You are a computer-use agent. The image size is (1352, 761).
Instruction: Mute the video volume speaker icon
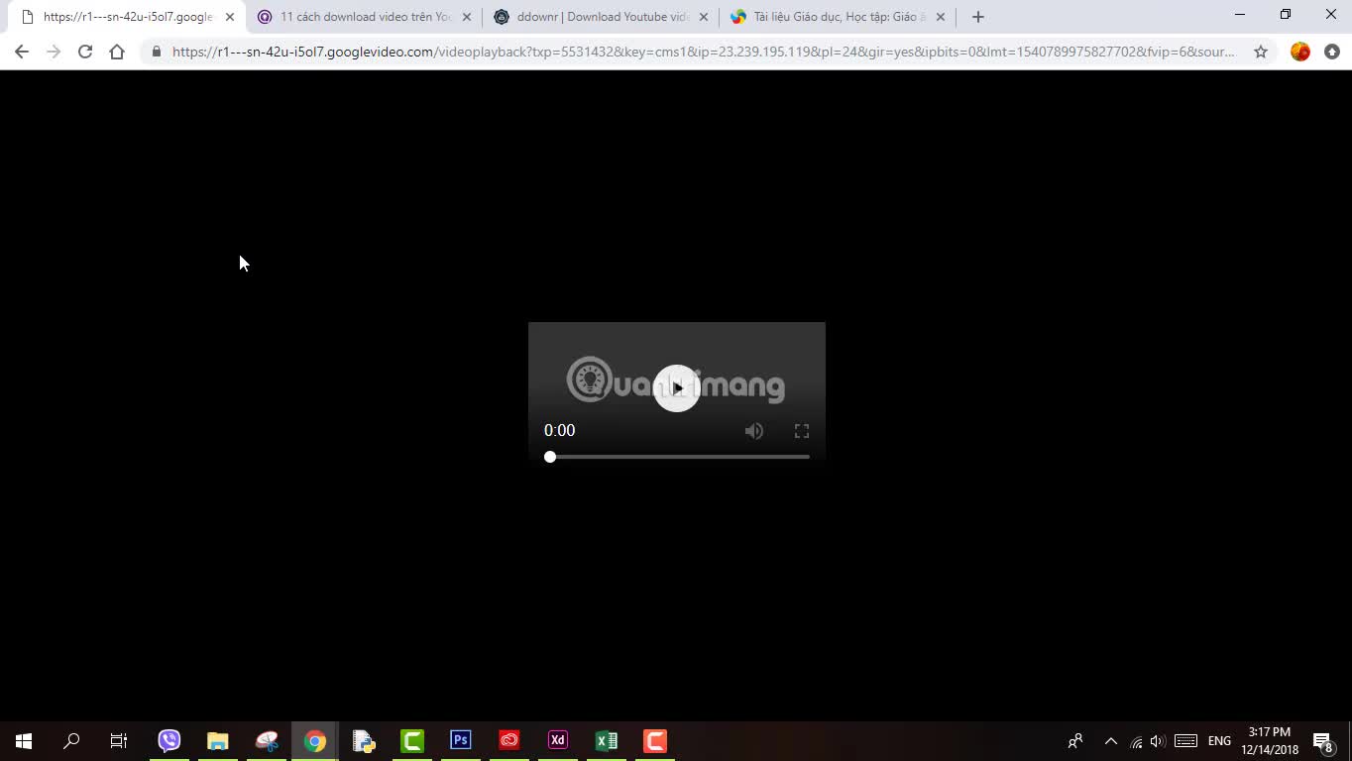(754, 431)
